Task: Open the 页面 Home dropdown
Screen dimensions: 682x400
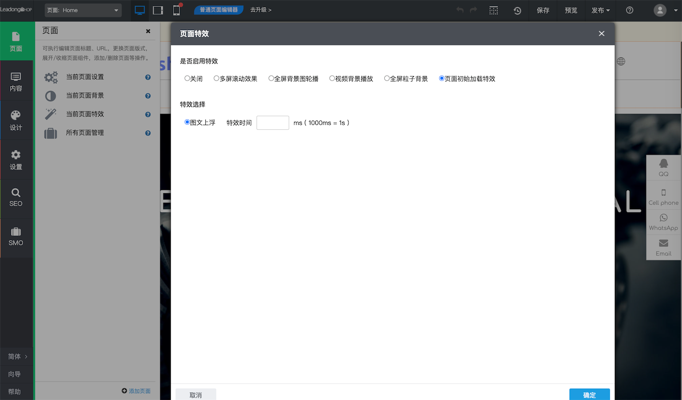Action: [83, 10]
